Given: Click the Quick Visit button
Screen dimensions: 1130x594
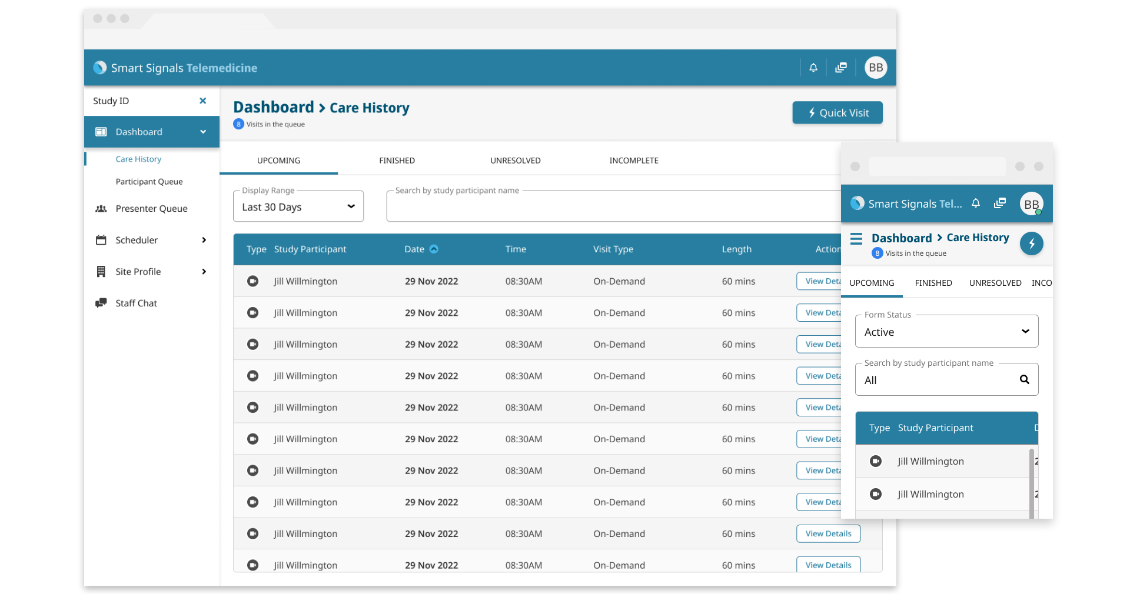Looking at the screenshot, I should (837, 113).
